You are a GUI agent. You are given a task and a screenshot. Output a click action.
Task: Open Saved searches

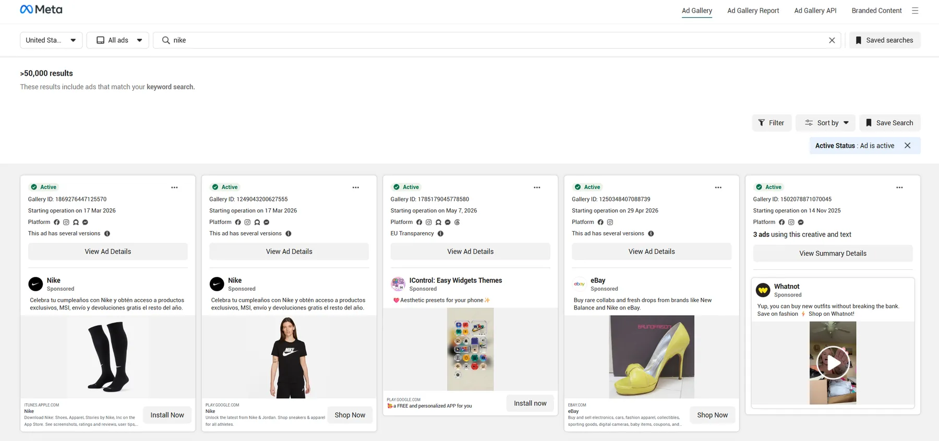pos(885,40)
